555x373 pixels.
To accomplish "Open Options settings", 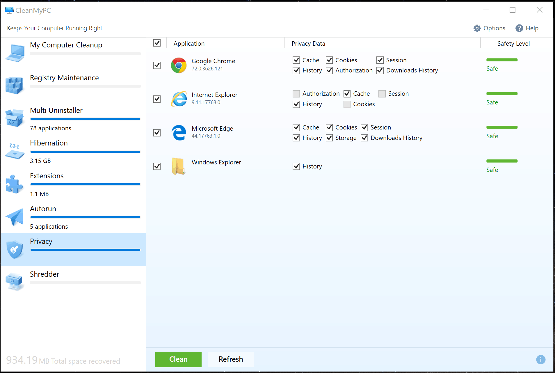I will 489,28.
